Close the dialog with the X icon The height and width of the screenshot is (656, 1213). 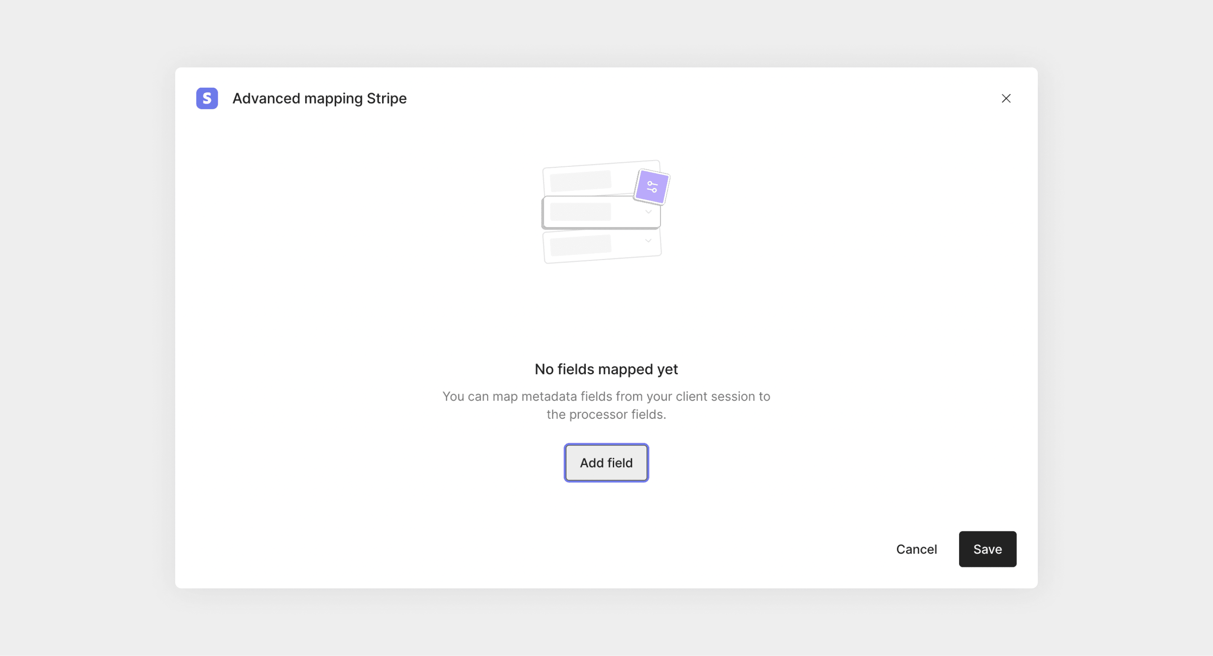pos(1006,98)
